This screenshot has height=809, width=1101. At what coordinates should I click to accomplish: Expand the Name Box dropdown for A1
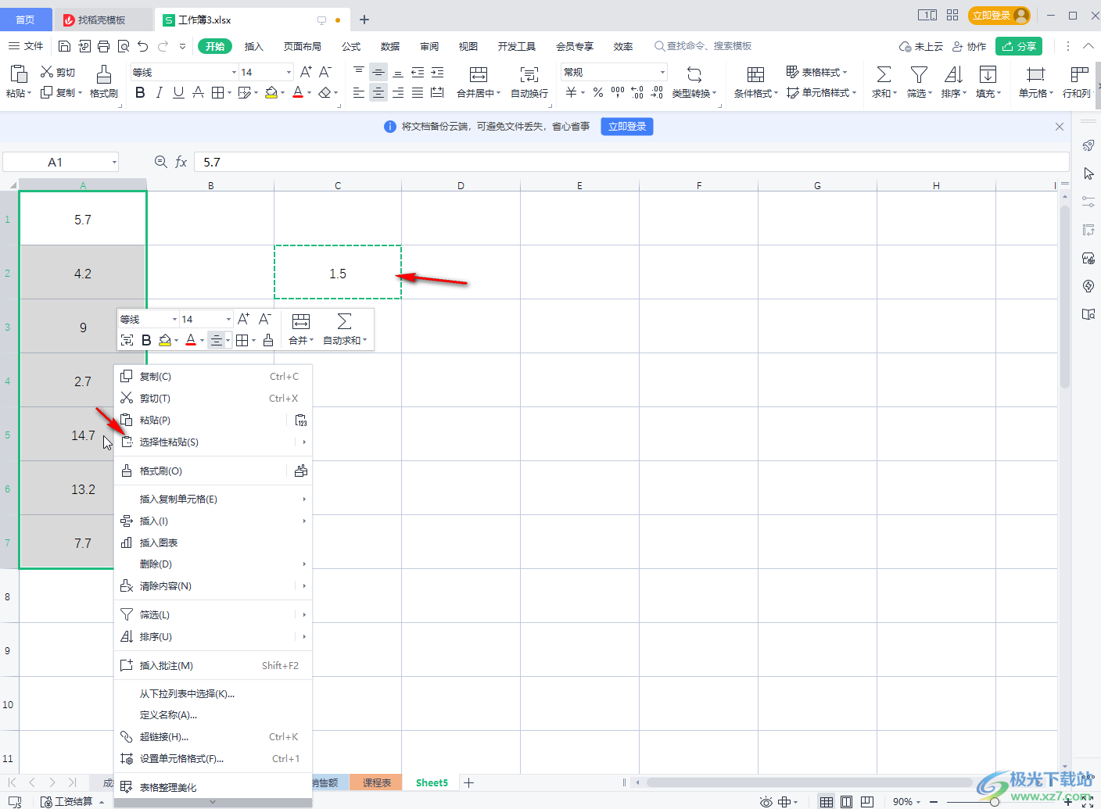coord(114,162)
